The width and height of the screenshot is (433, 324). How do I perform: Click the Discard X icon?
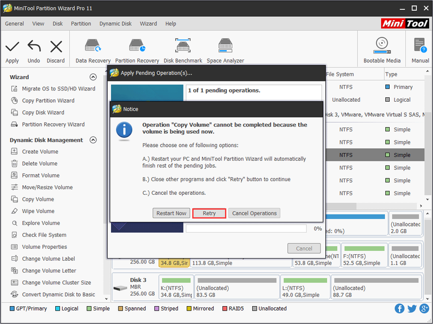coord(56,47)
